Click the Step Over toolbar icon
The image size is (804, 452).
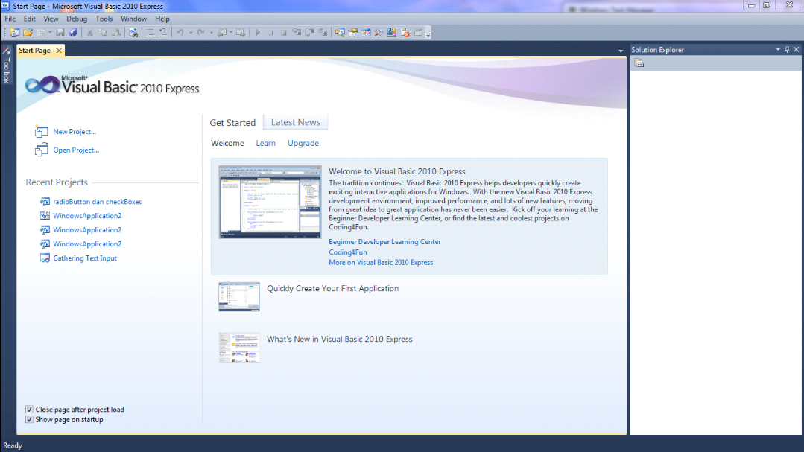[x=310, y=32]
